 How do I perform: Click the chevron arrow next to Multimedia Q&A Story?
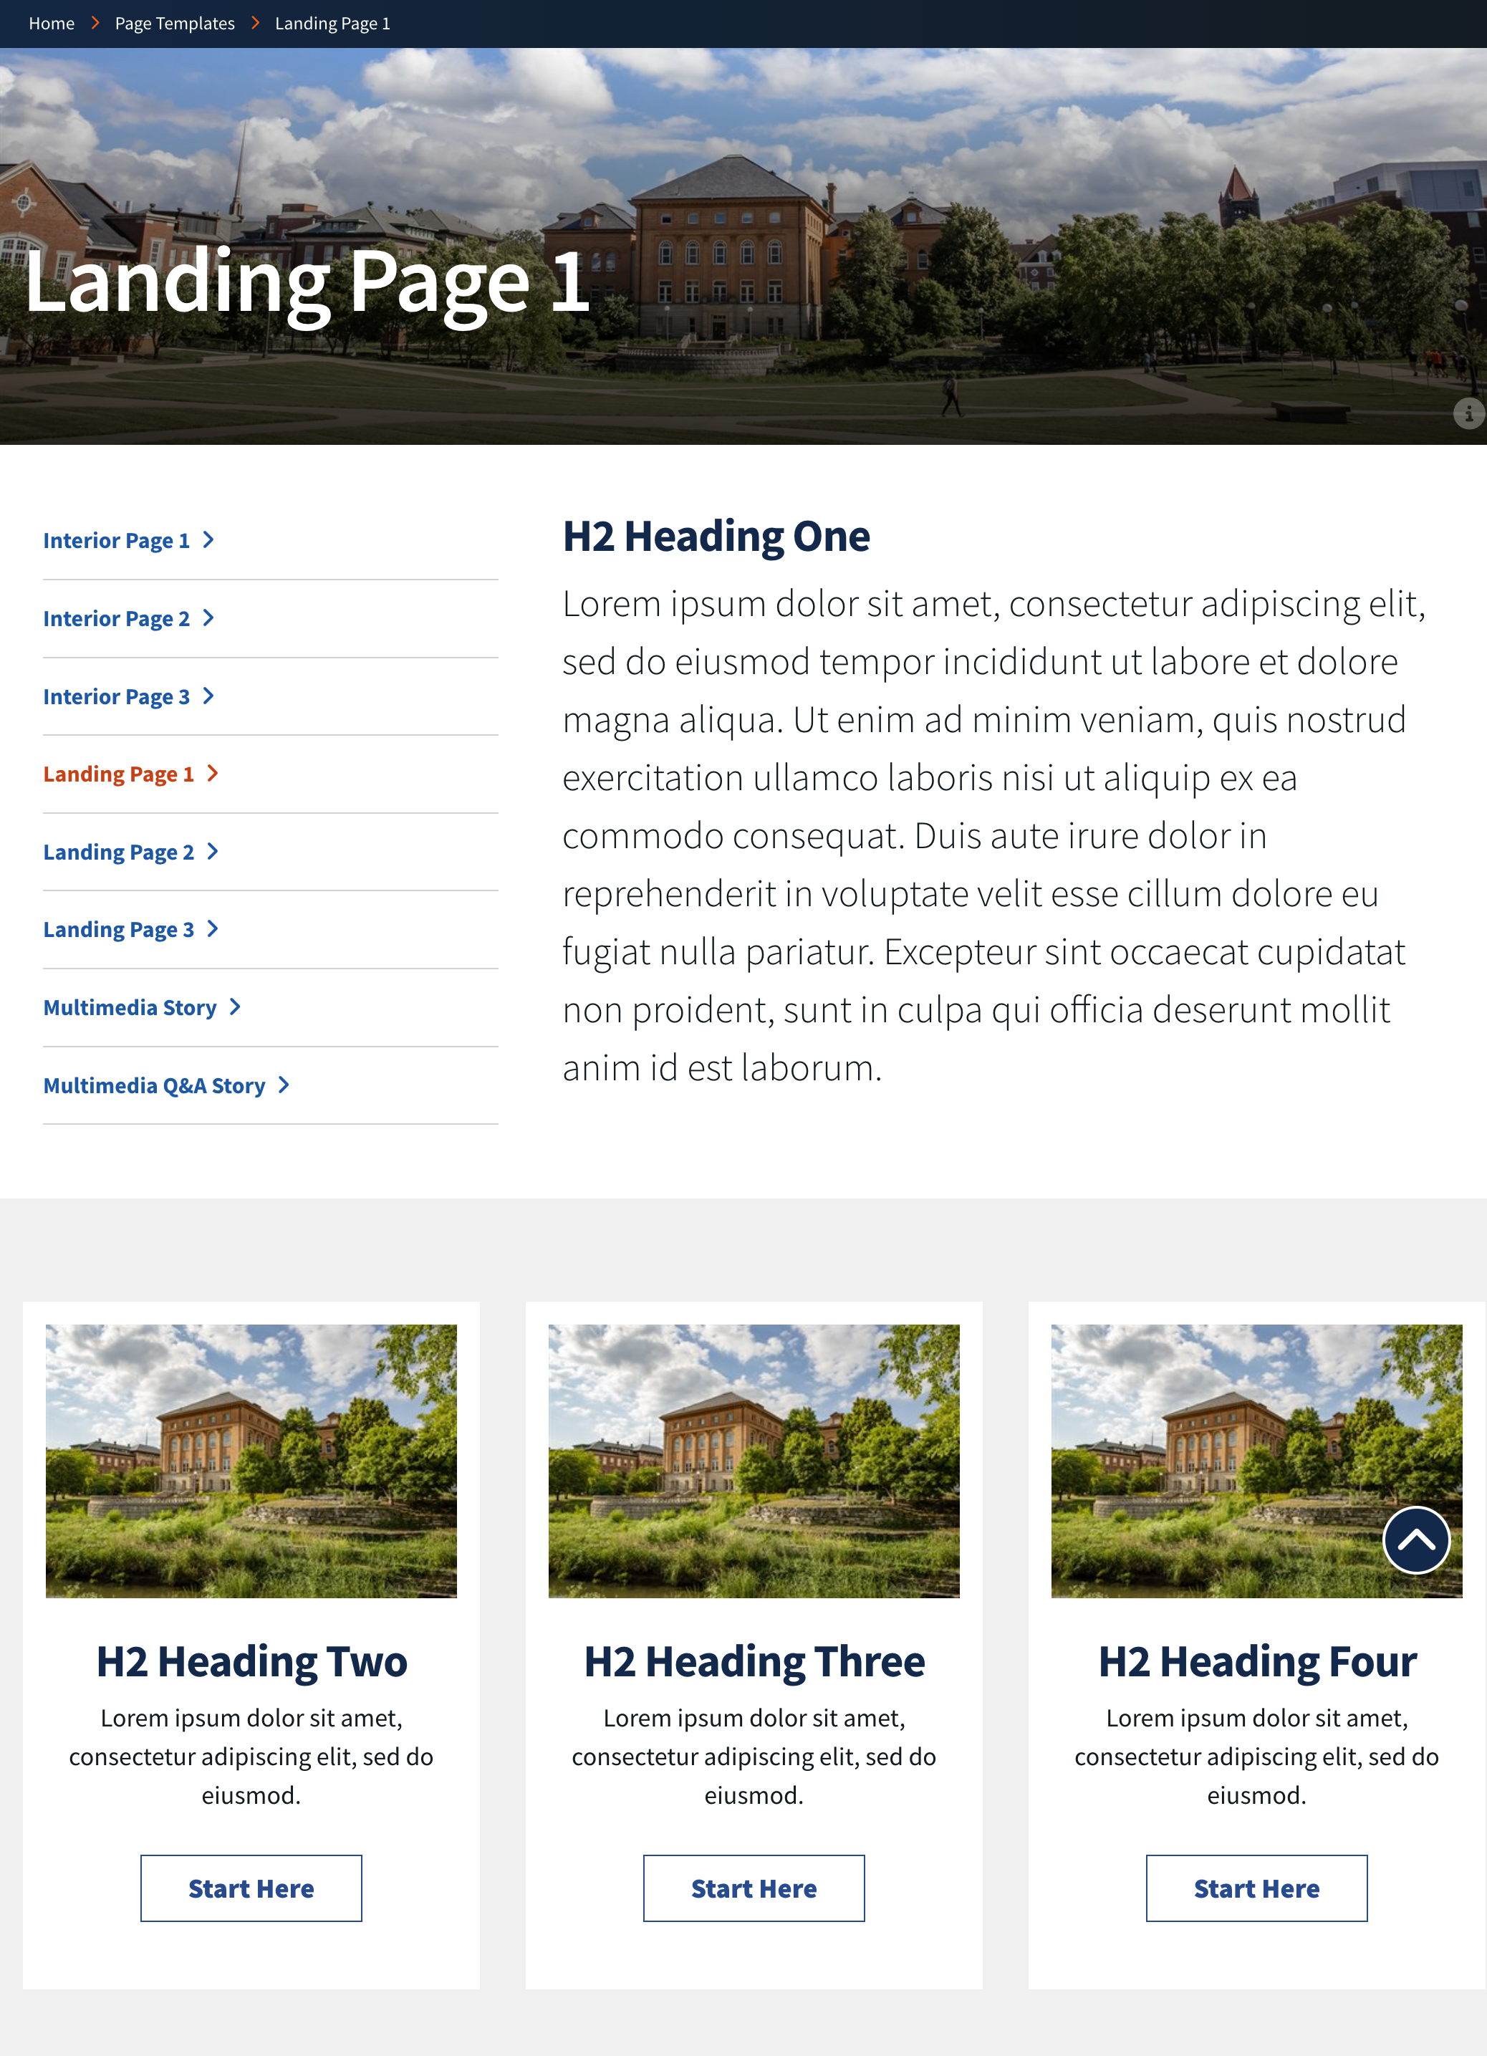[284, 1084]
